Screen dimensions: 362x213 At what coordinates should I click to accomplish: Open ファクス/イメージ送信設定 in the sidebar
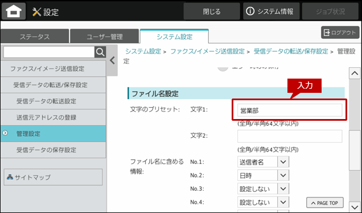click(53, 68)
